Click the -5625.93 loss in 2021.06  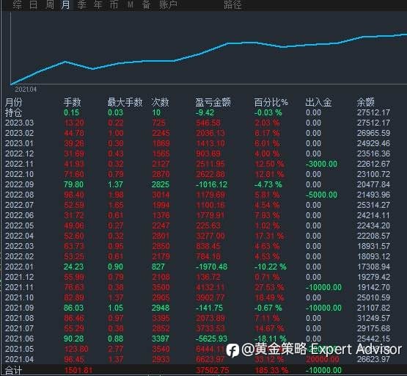tap(211, 339)
